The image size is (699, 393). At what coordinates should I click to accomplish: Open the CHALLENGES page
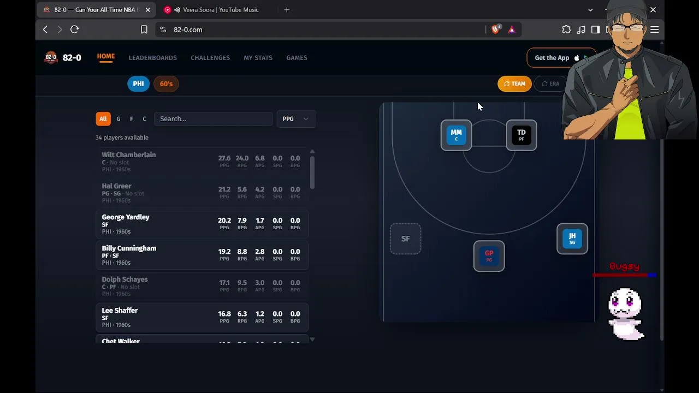pyautogui.click(x=210, y=58)
